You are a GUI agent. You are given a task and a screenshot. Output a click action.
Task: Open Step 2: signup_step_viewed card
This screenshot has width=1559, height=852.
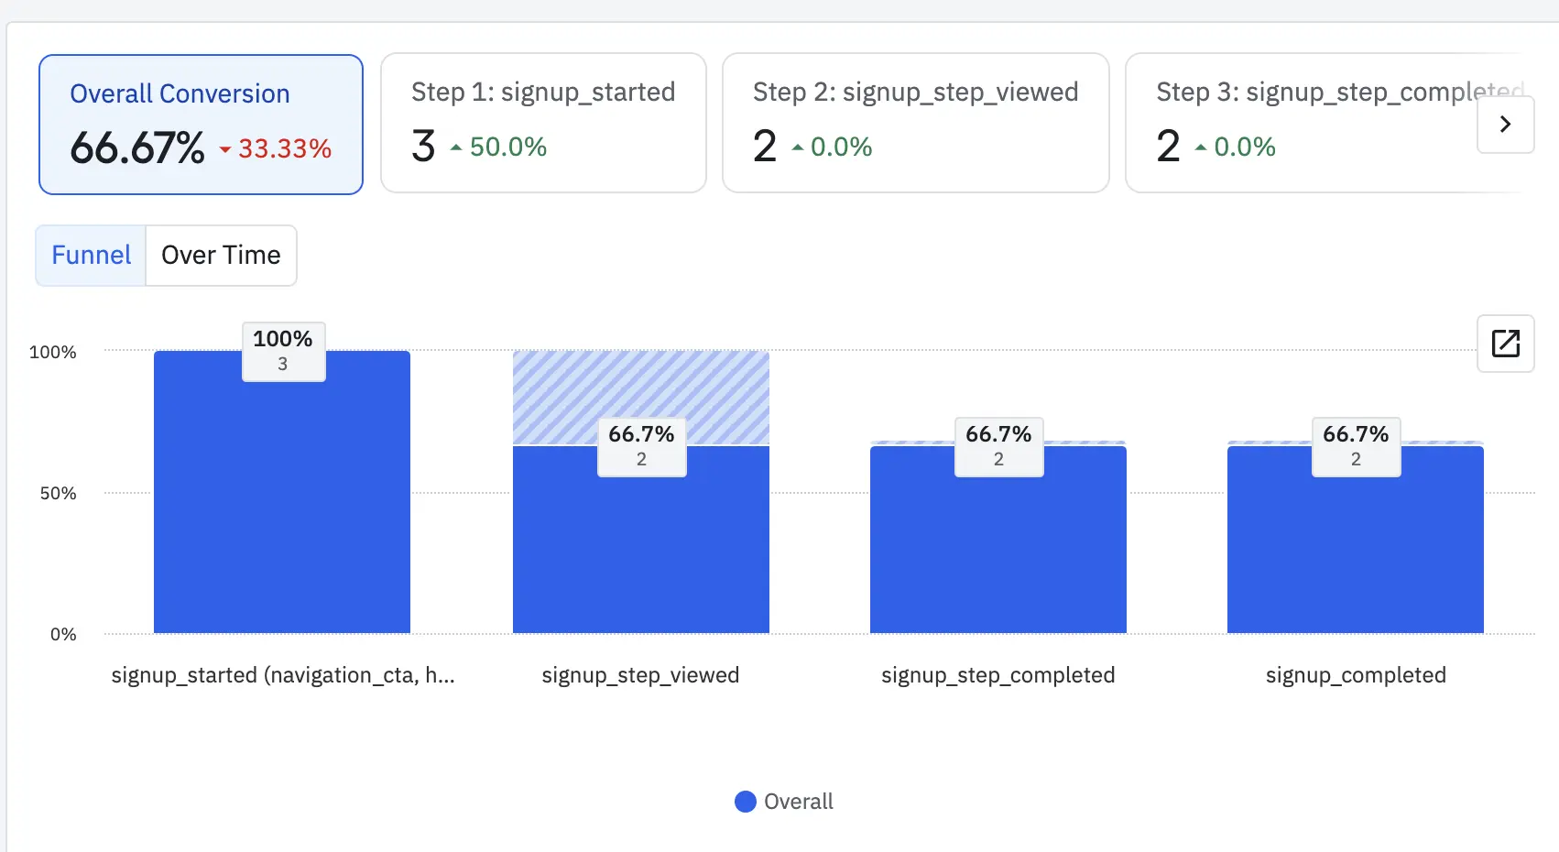(x=915, y=123)
